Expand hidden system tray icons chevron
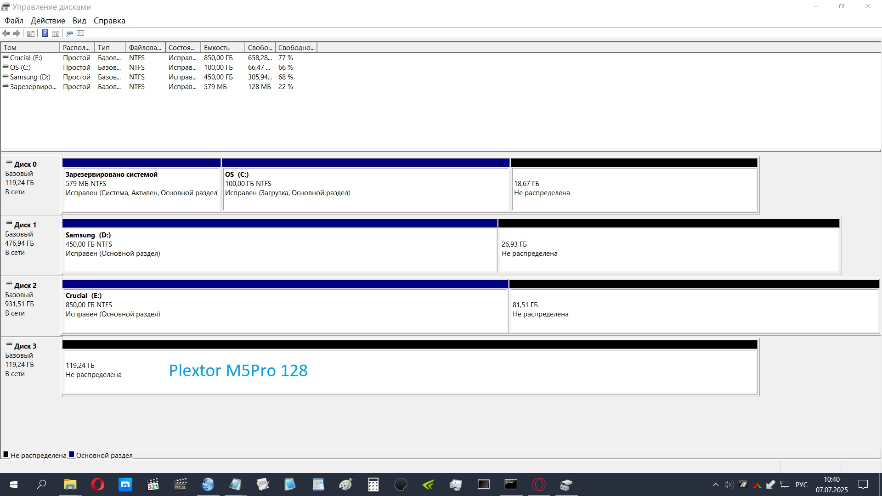 [x=715, y=485]
